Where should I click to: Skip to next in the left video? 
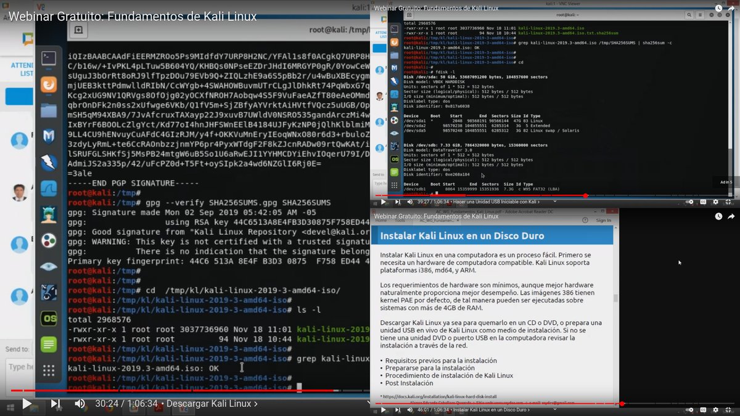(55, 404)
